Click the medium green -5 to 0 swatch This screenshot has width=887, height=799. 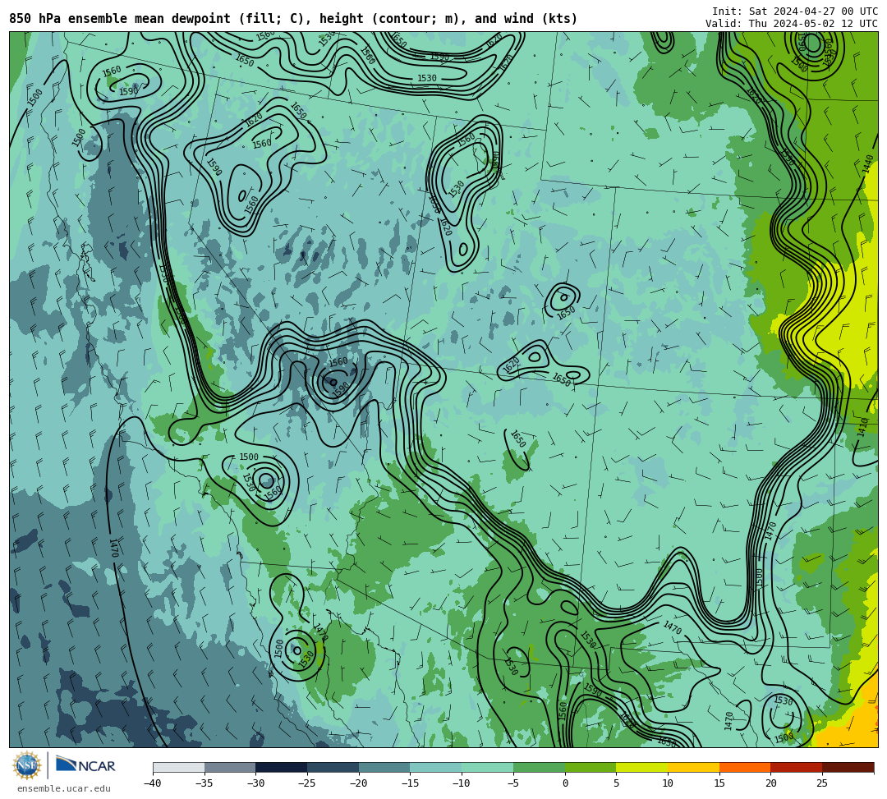tap(539, 767)
